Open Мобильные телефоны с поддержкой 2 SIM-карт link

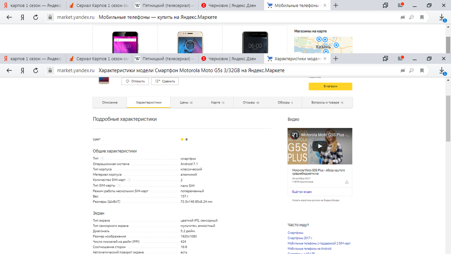coord(319,243)
